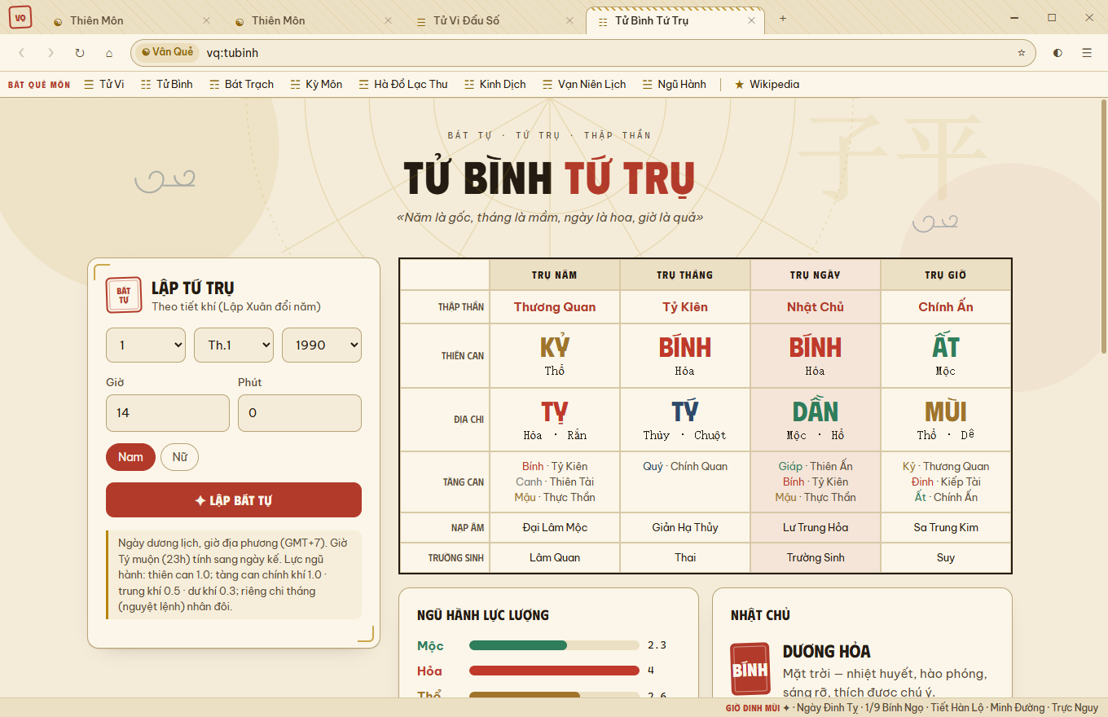Open the Tử Bình bookmark
The image size is (1108, 717).
pos(167,84)
